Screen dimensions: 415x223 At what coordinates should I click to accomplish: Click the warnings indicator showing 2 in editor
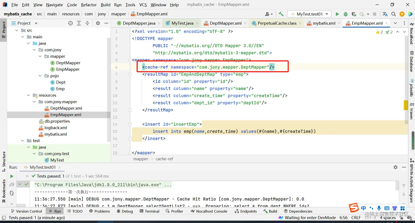point(380,32)
